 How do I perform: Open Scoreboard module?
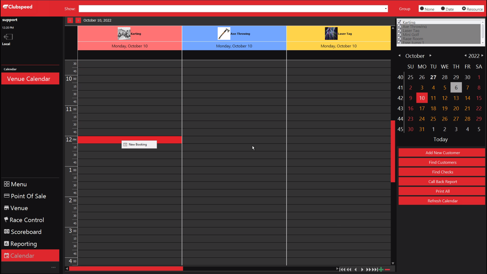click(x=23, y=232)
